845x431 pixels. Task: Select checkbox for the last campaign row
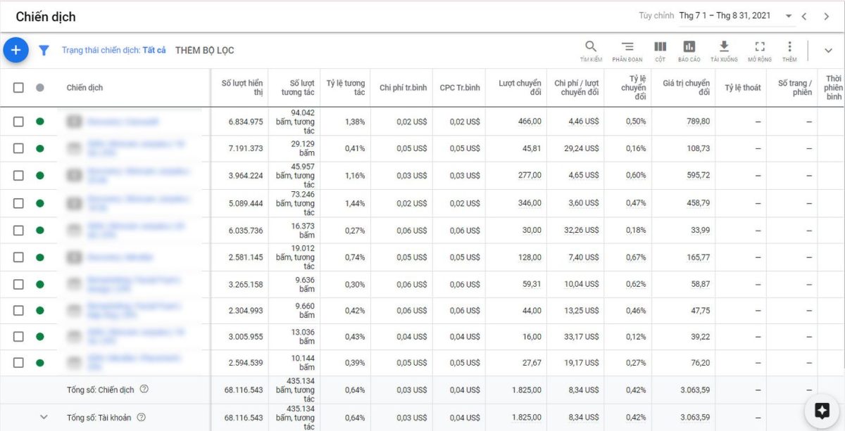click(18, 363)
